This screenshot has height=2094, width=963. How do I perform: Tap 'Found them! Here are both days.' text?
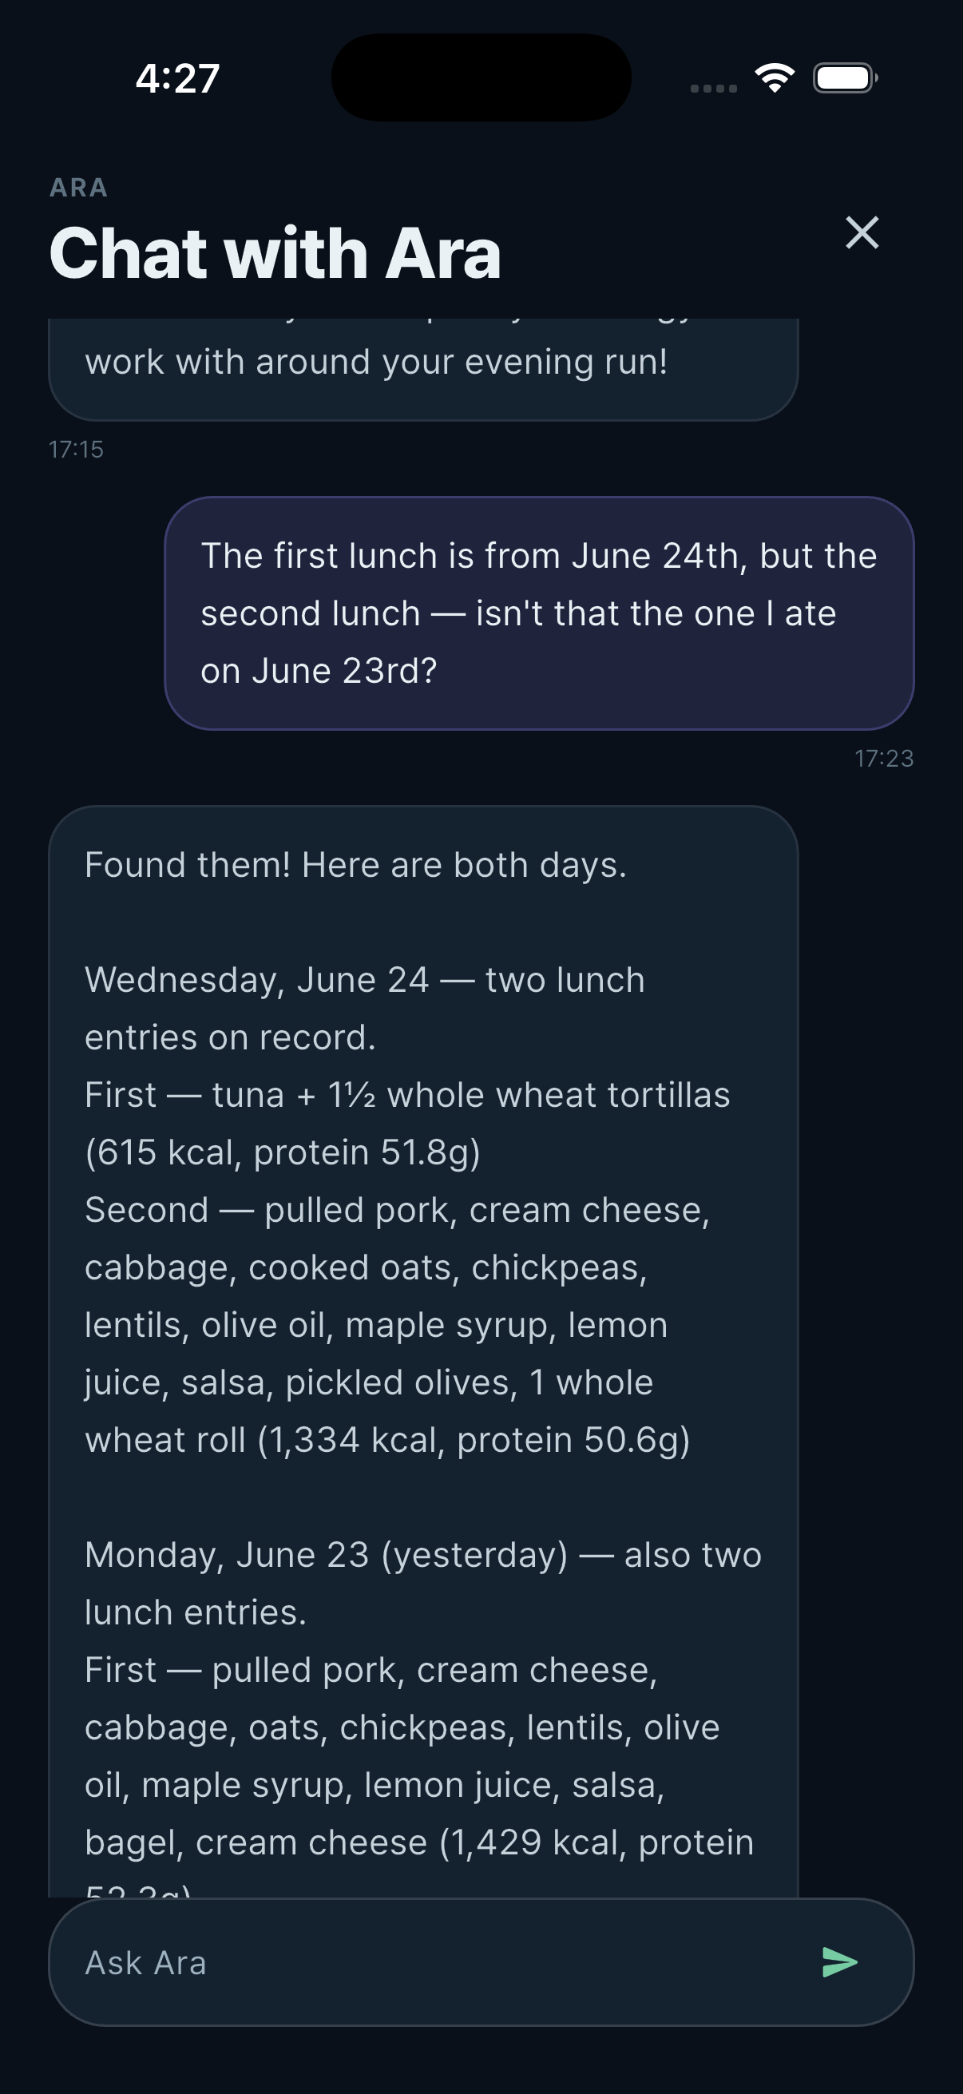coord(356,865)
